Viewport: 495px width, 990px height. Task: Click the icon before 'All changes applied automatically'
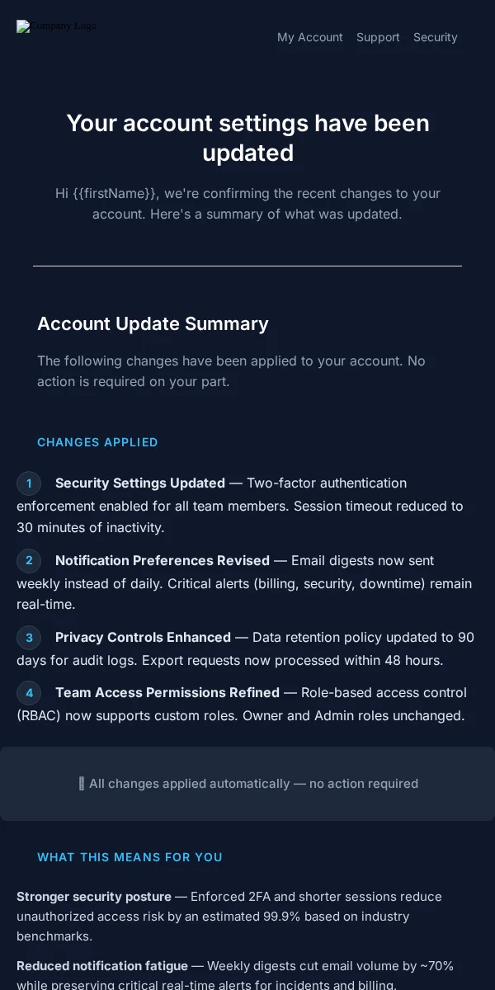point(81,784)
